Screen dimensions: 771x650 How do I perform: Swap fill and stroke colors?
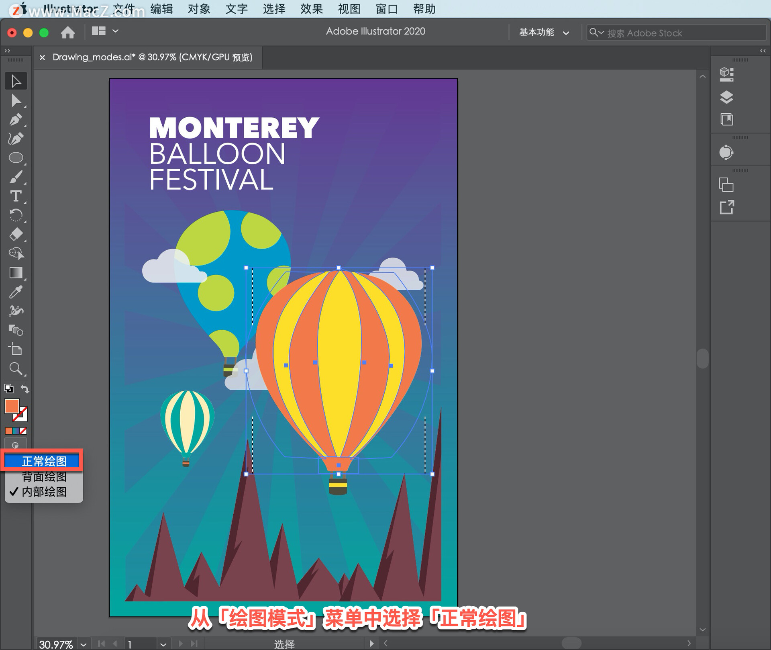click(25, 389)
